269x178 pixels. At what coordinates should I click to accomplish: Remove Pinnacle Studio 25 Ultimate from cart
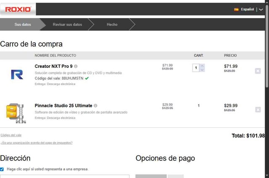258,110
